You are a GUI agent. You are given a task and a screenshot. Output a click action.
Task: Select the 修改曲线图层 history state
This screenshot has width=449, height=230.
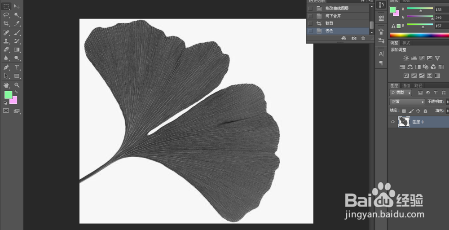[338, 9]
